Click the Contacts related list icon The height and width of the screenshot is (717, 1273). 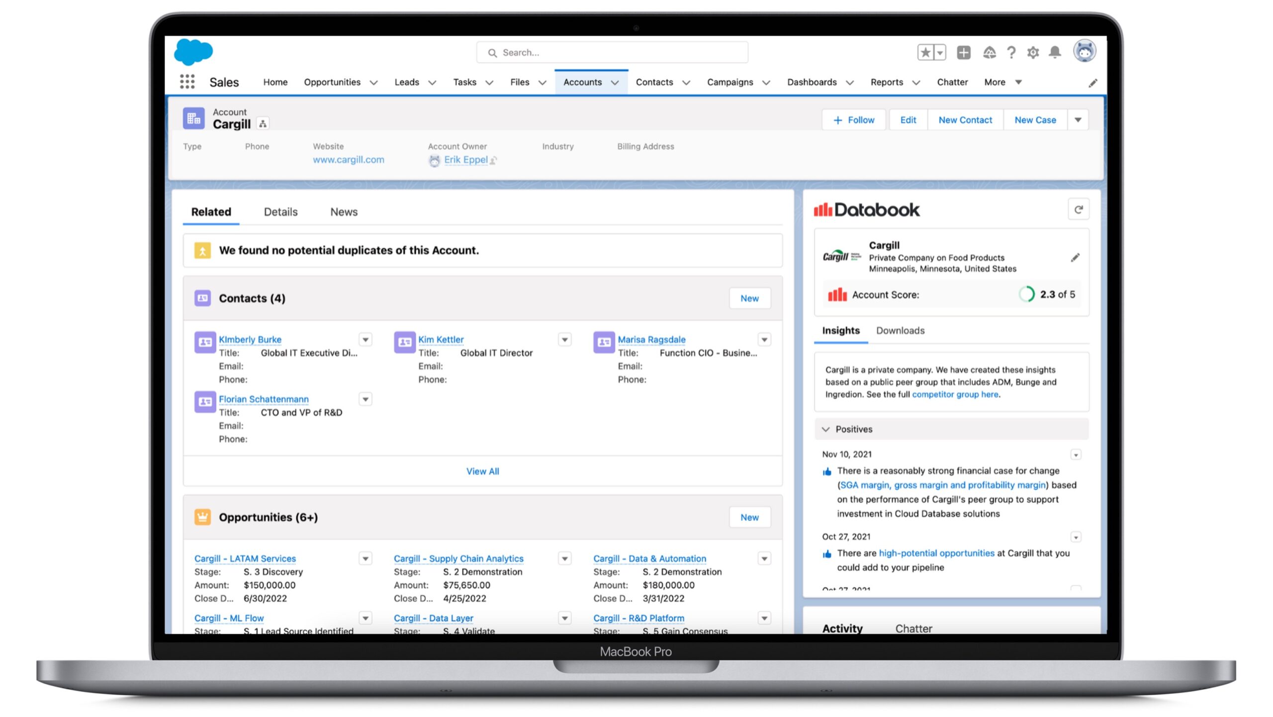tap(202, 298)
